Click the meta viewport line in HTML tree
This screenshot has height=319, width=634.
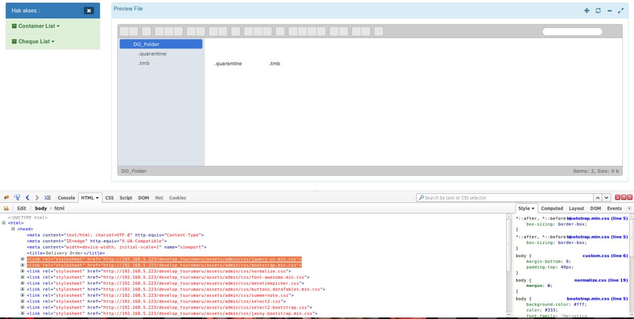(117, 247)
